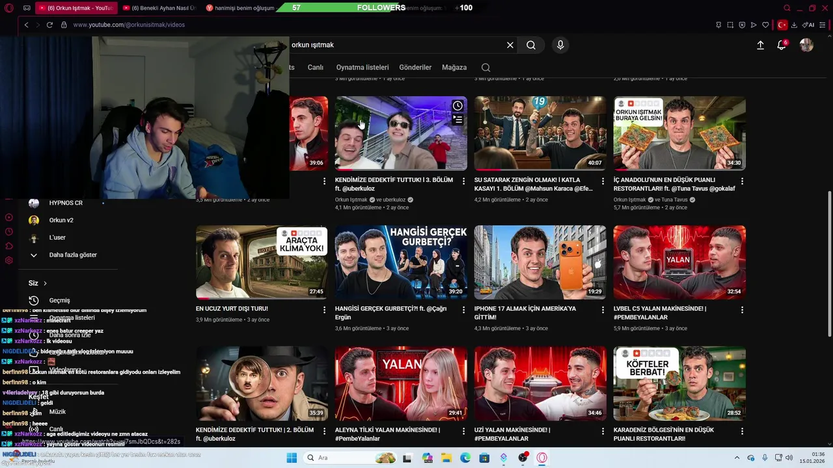Reload the page with refresh icon
This screenshot has height=468, width=833.
[x=49, y=25]
